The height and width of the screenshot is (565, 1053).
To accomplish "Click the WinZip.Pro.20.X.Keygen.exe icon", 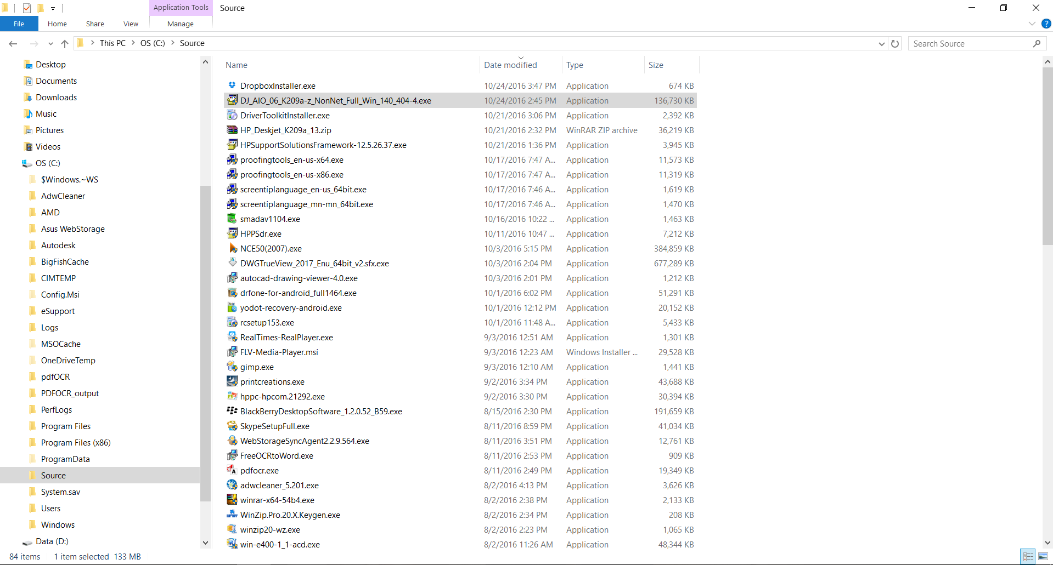I will point(232,515).
